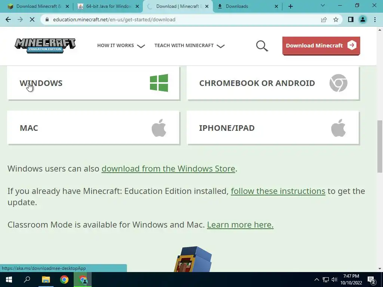Open the active Chrome profile window on the taskbar
Viewport: 383px width, 287px height.
tap(83, 280)
